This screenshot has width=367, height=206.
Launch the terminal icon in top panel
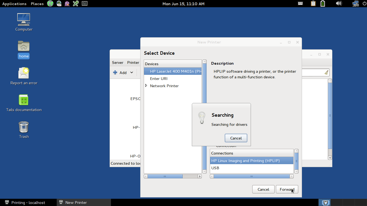point(85,3)
